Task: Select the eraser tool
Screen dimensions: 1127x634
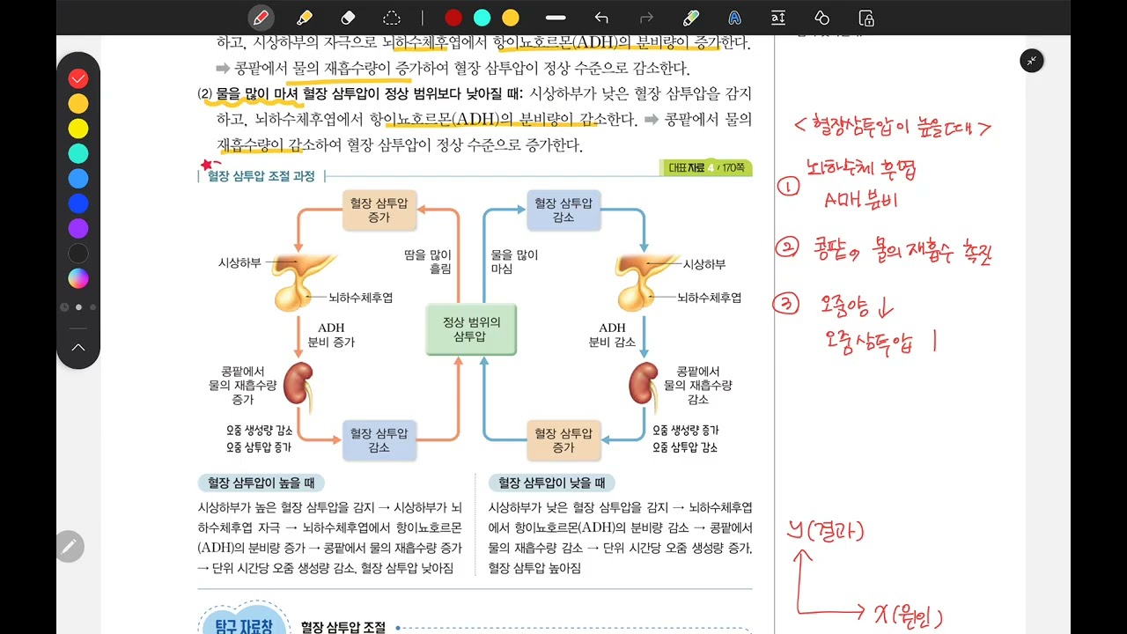Action: click(347, 18)
